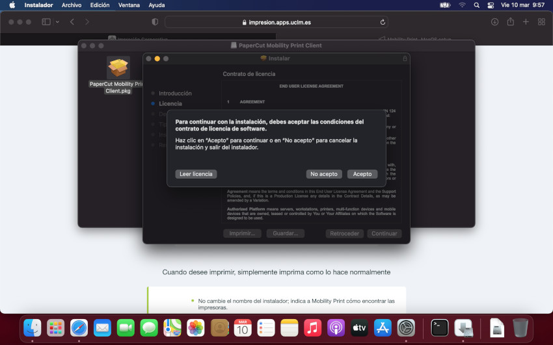Open the Leer licencia button

point(196,174)
